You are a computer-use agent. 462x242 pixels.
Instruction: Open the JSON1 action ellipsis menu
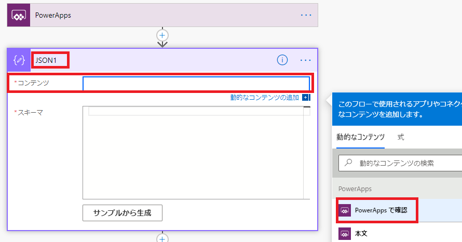(306, 60)
